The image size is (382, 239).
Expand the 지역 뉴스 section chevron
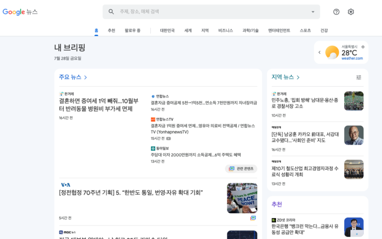point(298,77)
